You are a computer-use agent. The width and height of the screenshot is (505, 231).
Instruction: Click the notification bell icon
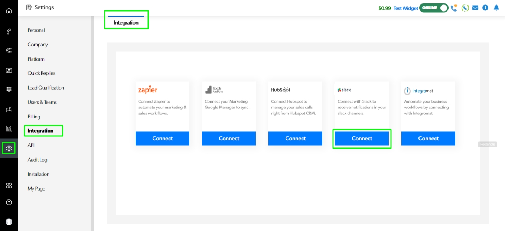pos(496,8)
